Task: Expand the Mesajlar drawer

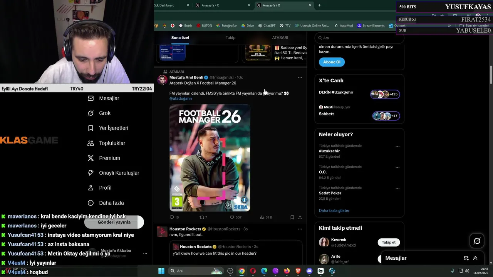Action: point(475,258)
